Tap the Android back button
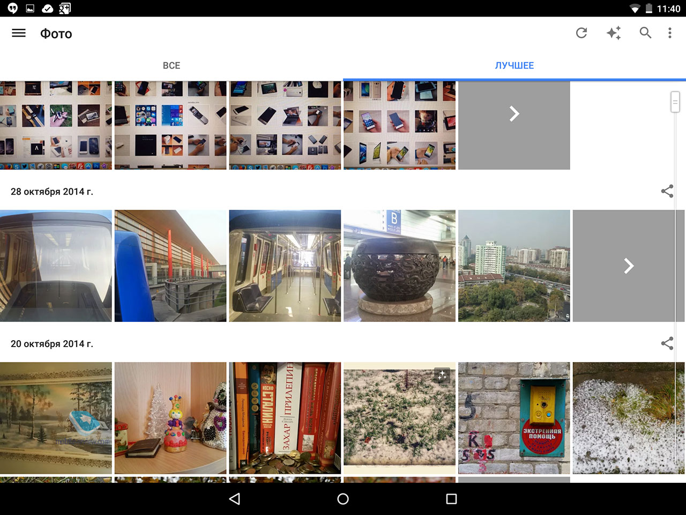Screen dimensions: 686x515 pos(234,499)
